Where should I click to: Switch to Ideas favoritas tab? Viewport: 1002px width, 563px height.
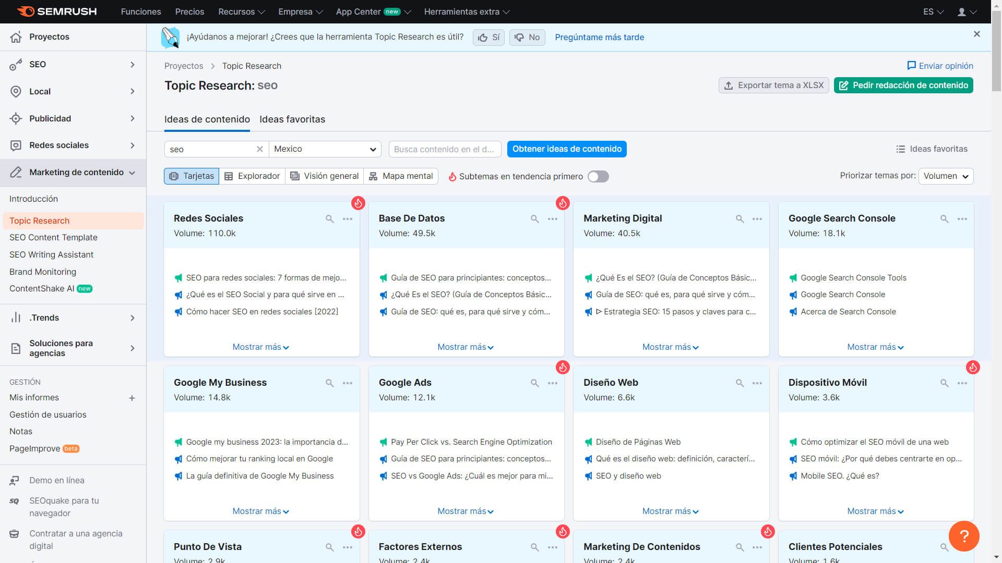coord(292,119)
